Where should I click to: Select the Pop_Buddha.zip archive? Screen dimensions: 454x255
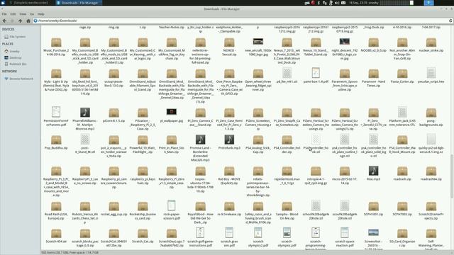[56, 140]
